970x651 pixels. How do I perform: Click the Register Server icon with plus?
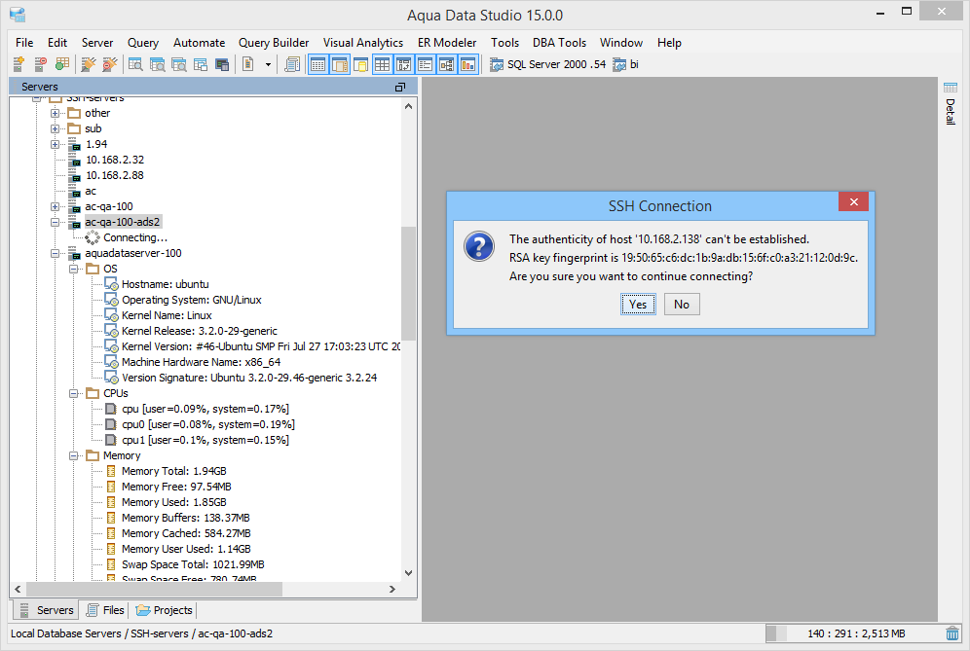19,64
